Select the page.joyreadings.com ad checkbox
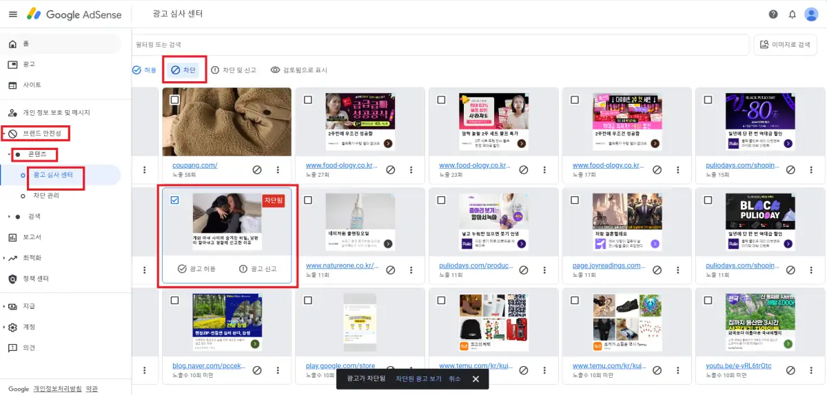Image resolution: width=827 pixels, height=395 pixels. point(575,200)
